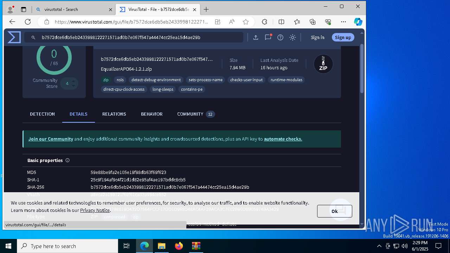Screen dimensions: 450x253
Task: Toggle Edge split screen
Action: click(x=282, y=22)
